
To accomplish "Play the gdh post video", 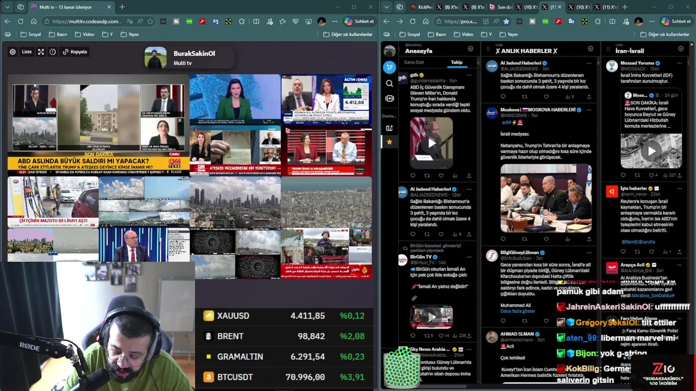I will (x=431, y=143).
